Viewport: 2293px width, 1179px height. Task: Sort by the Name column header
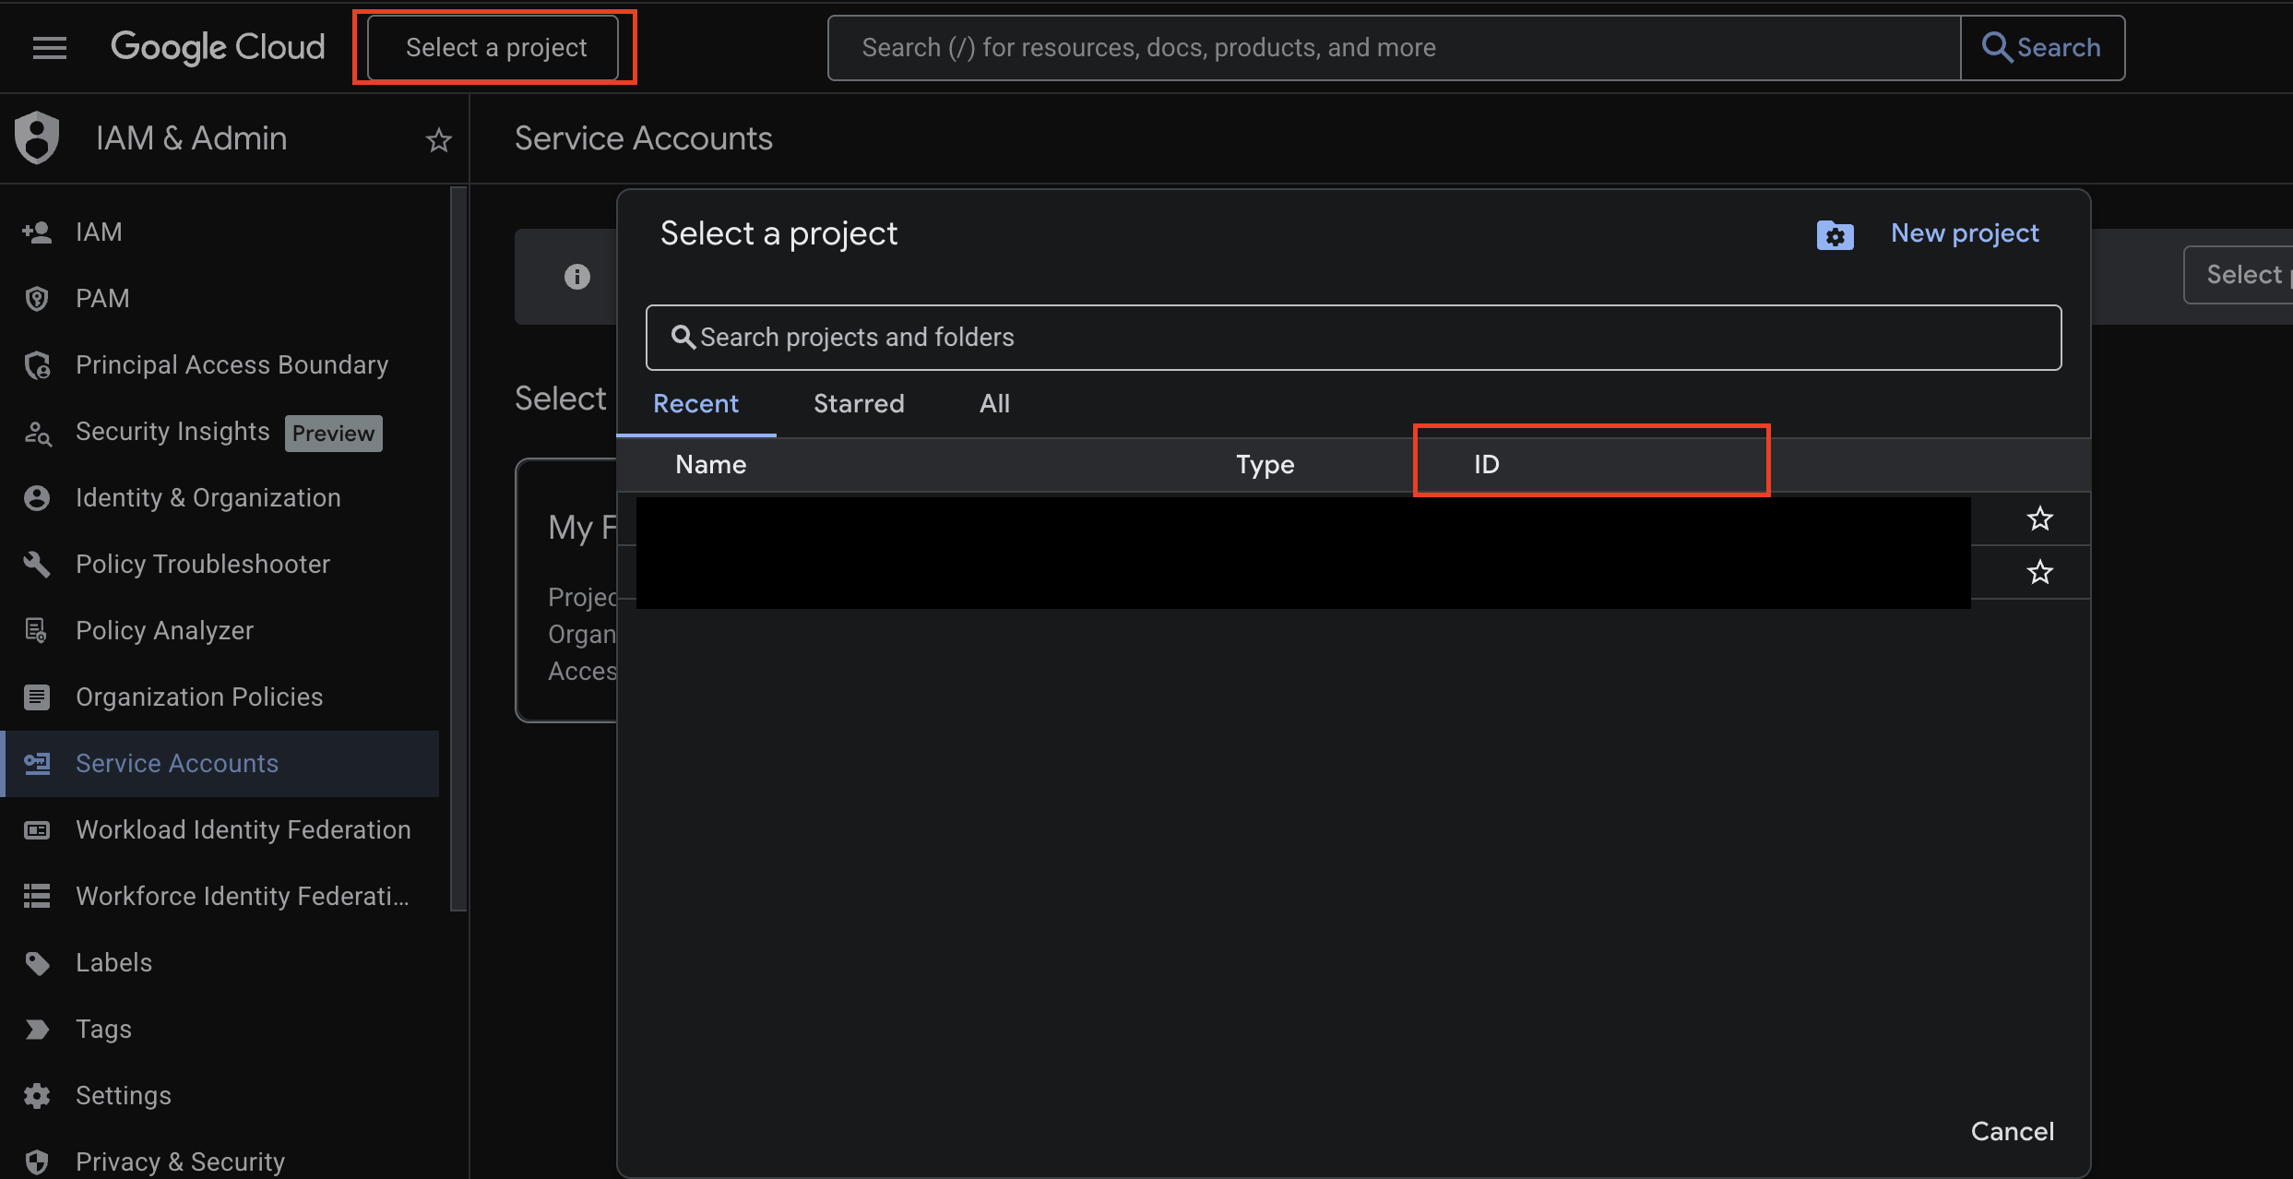(x=710, y=464)
